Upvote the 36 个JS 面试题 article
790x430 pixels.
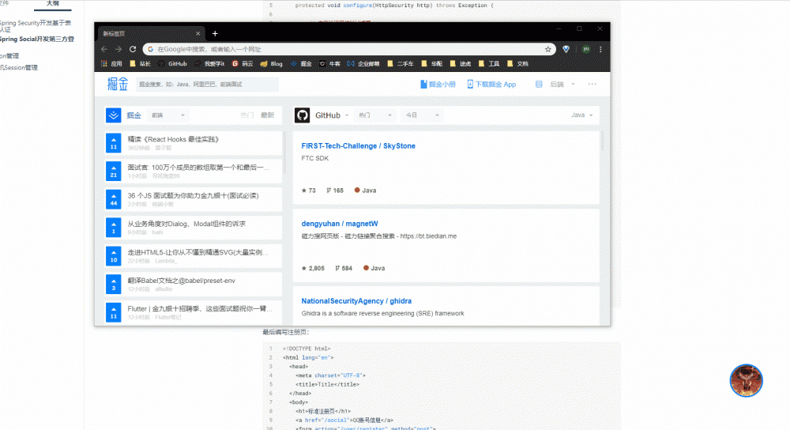point(113,200)
